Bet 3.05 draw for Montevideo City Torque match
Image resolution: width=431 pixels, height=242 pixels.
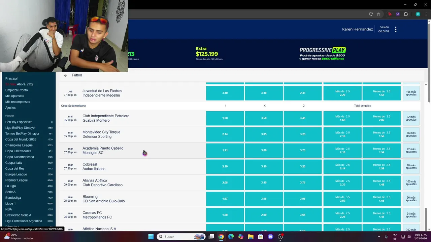[264, 134]
